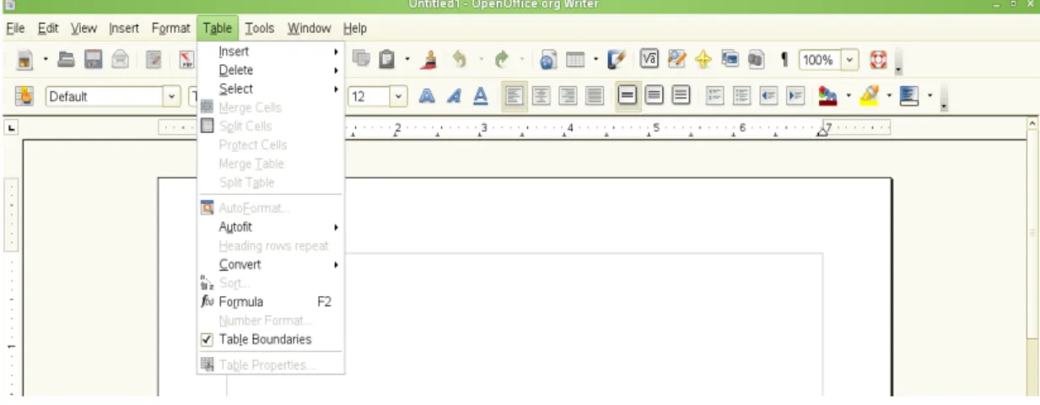Open the Edit menu
Viewport: 1040px width, 405px height.
point(48,28)
